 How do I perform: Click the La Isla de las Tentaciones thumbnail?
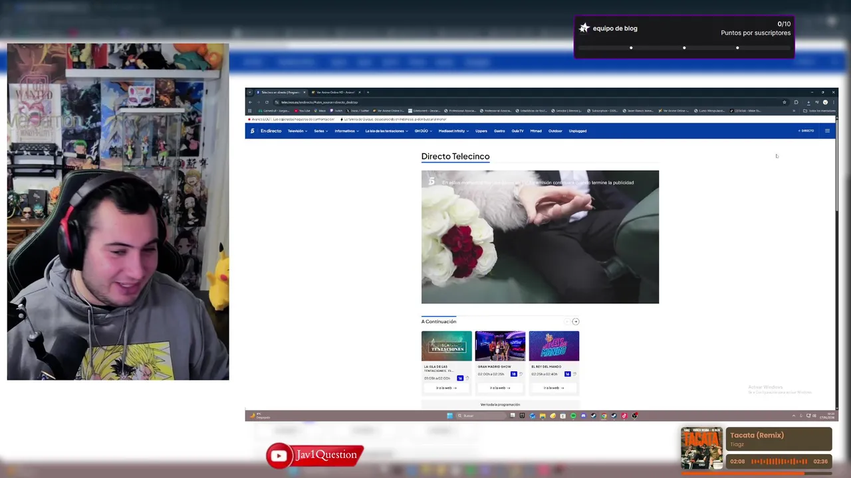[x=446, y=346]
